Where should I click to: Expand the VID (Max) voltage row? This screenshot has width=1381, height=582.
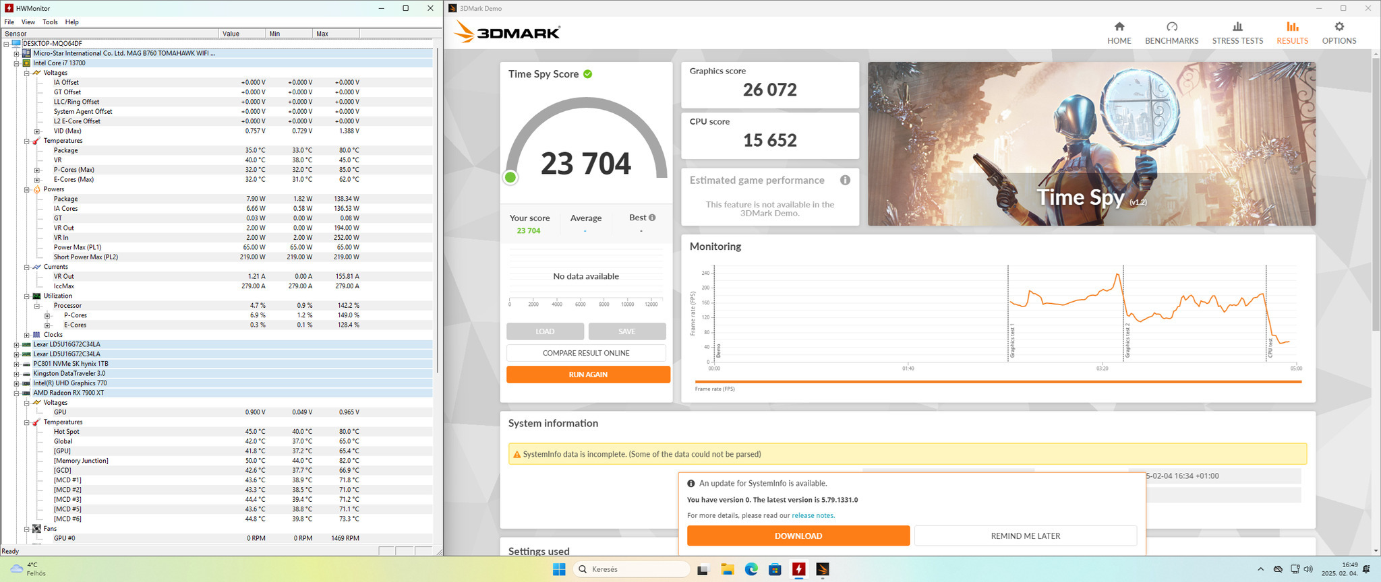37,131
